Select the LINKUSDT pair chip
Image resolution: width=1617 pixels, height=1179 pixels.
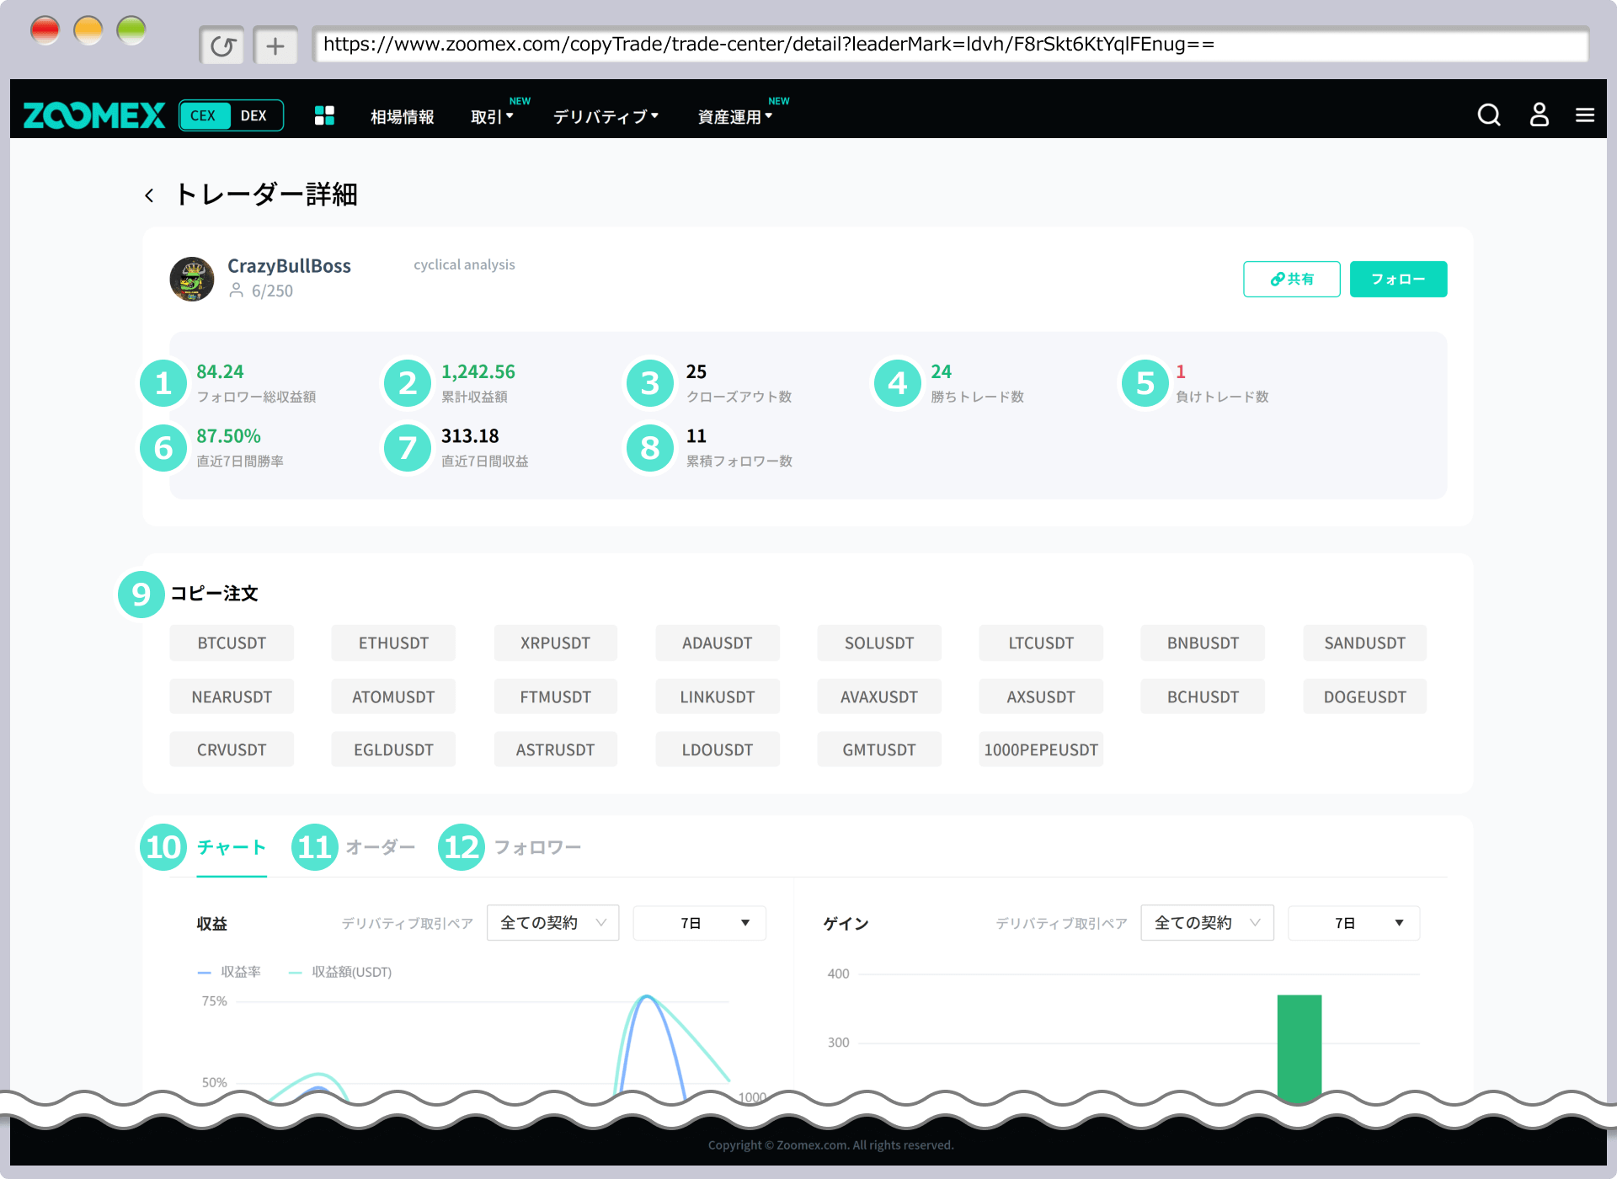point(718,697)
